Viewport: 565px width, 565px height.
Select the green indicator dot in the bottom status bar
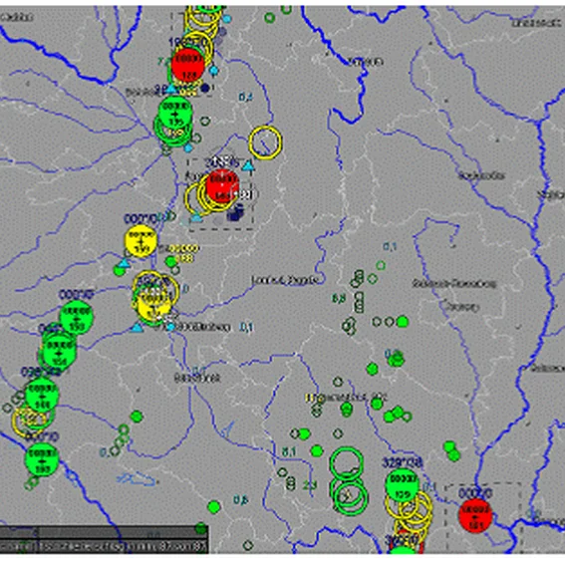200,528
